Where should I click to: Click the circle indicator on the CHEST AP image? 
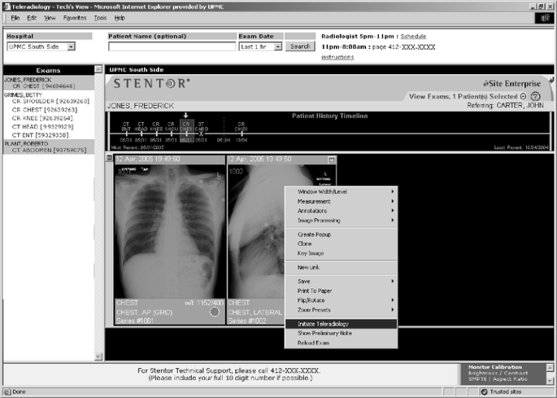214,312
